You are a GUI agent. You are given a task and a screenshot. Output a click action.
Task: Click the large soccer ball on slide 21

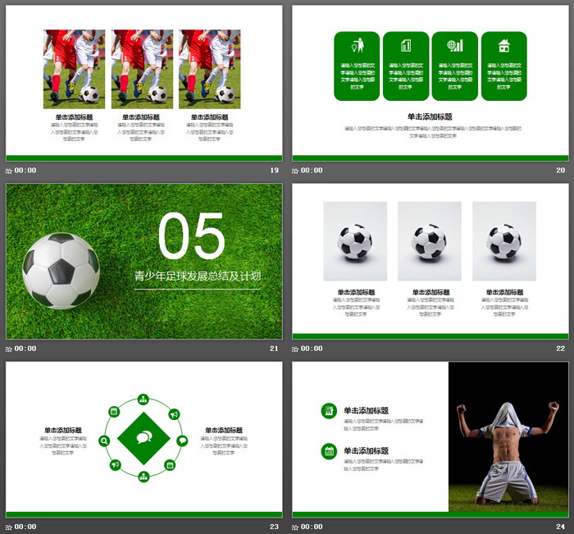[61, 271]
